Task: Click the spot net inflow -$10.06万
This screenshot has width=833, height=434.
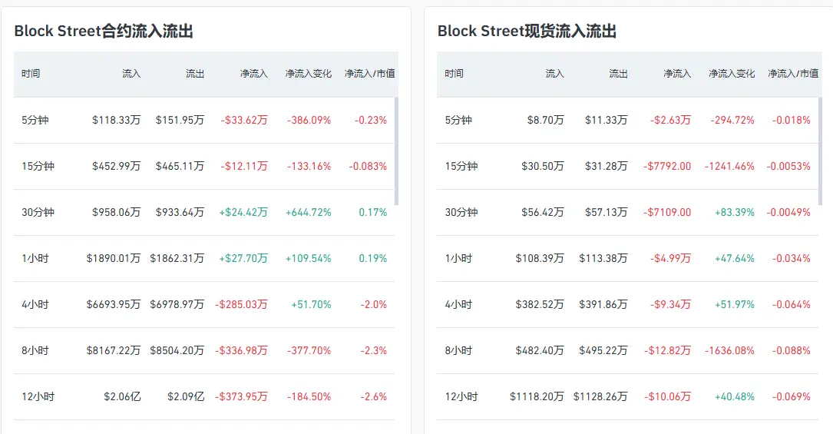Action: coord(668,397)
